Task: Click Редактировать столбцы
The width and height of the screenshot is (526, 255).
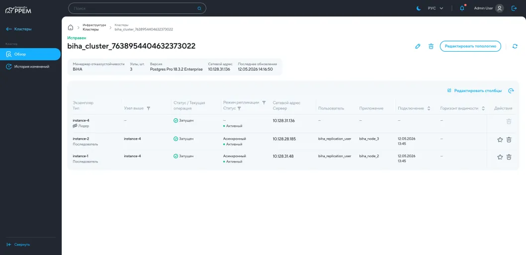Action: click(475, 91)
